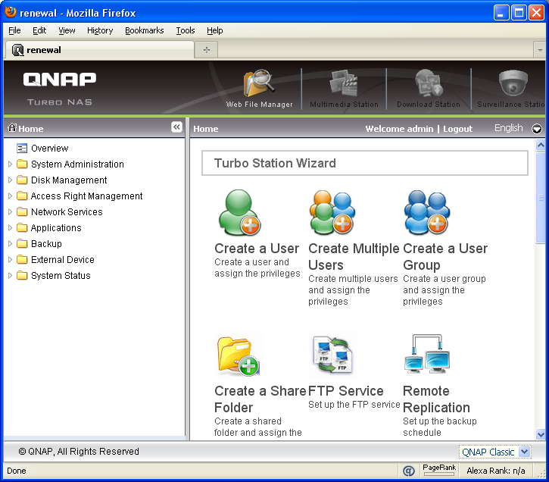Open a new tab with plus button

coord(207,50)
